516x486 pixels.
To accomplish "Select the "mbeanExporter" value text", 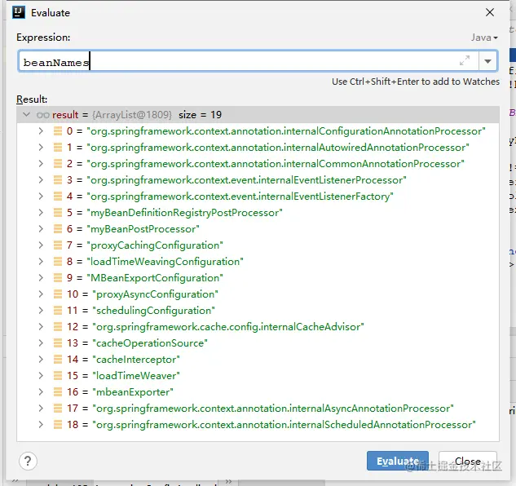I will pos(133,392).
